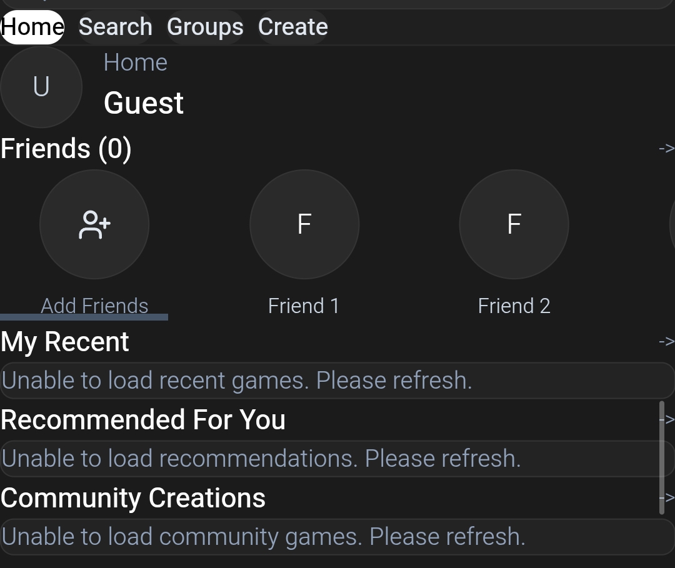Screen dimensions: 675x568
Task: Select the Friend 1 avatar
Action: (304, 224)
